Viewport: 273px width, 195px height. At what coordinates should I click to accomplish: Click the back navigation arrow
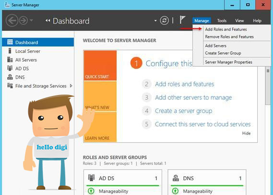coord(12,21)
